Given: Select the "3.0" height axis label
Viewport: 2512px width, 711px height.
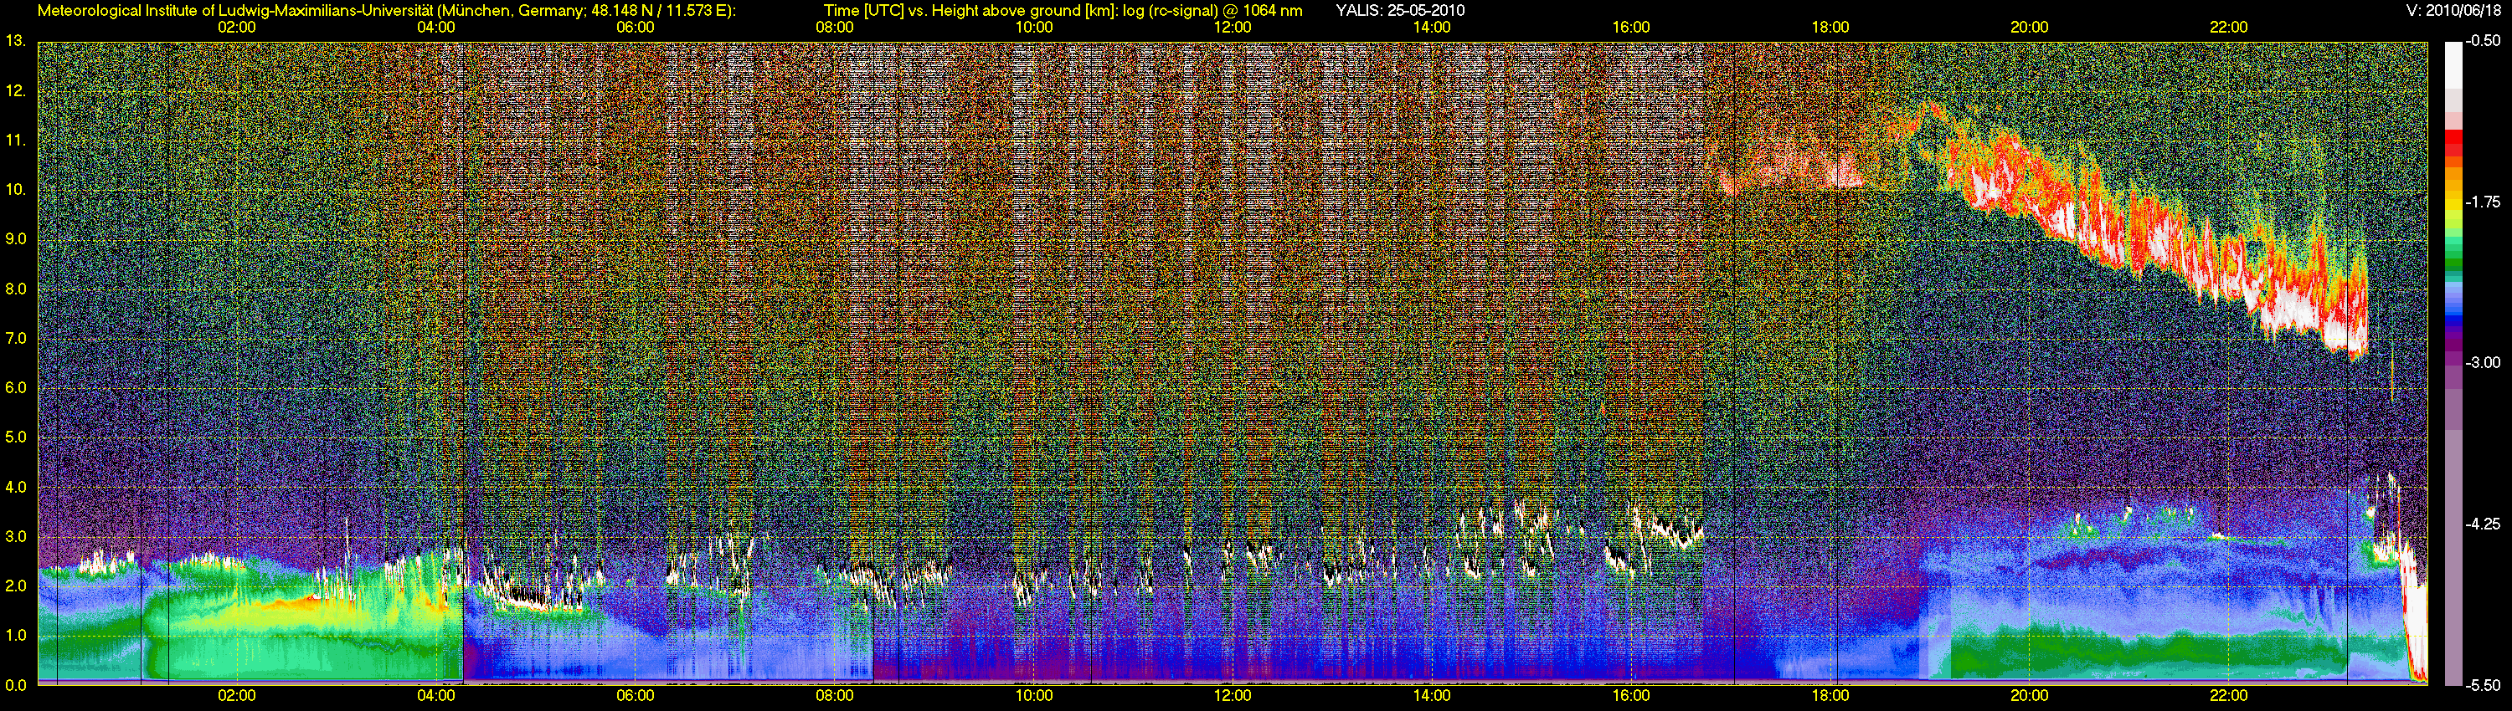Looking at the screenshot, I should (x=16, y=537).
